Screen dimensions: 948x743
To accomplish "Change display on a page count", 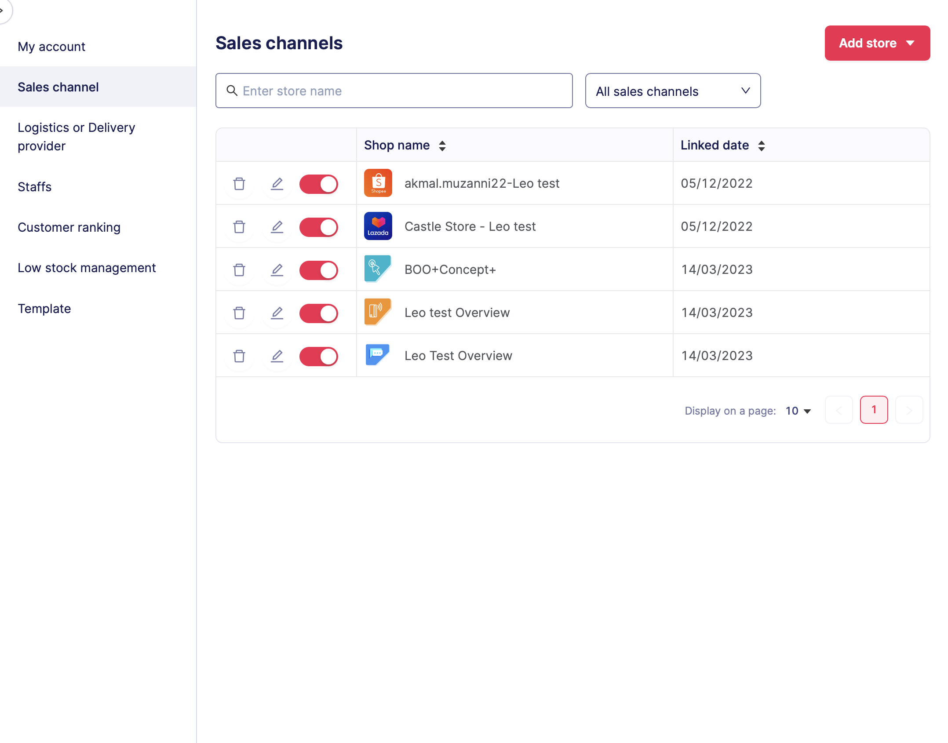I will pos(798,411).
